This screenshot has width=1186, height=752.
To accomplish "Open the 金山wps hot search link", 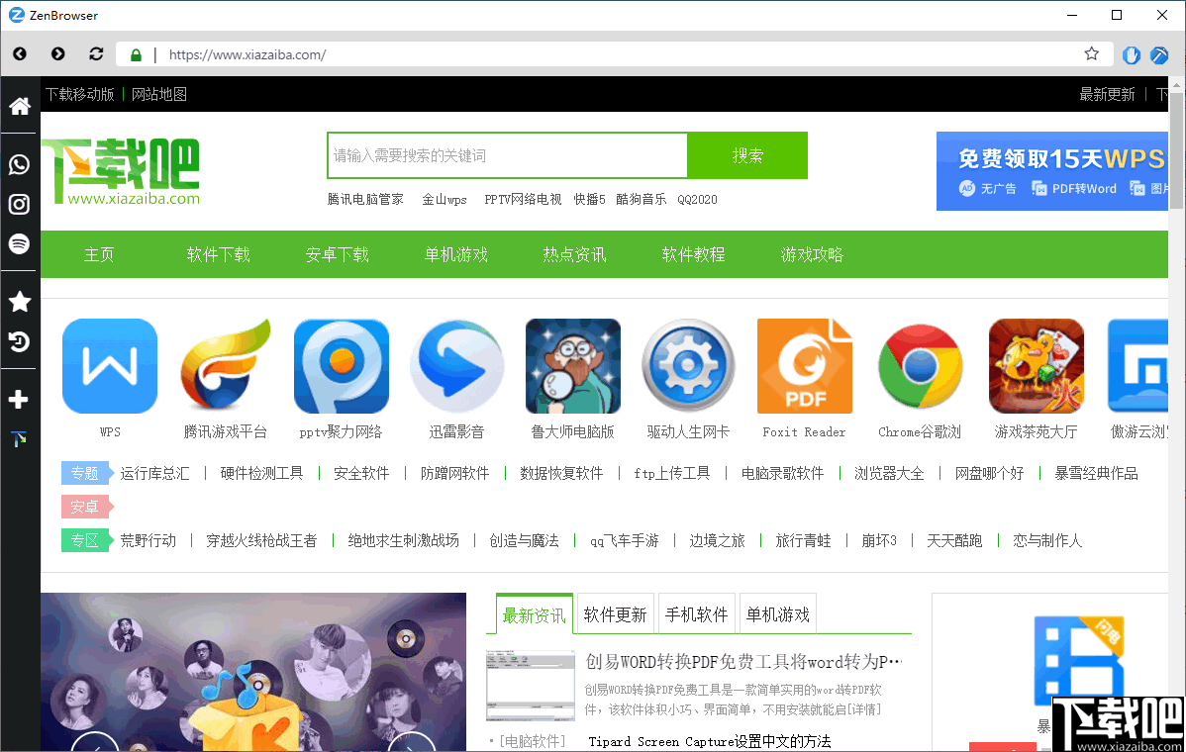I will tap(445, 199).
